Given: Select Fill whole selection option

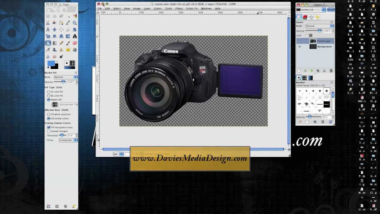Looking at the screenshot, I should [49, 114].
